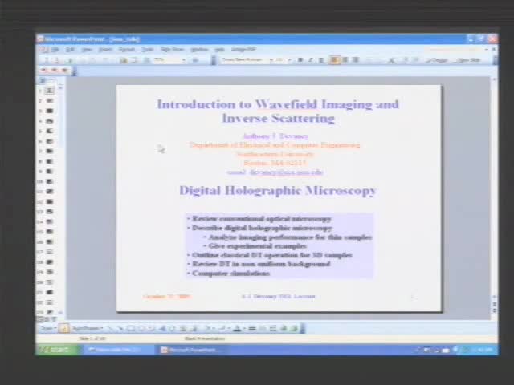Select the Text Box tool
This screenshot has width=514, height=385.
pos(152,328)
